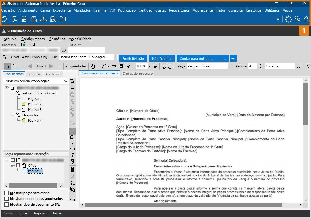This screenshot has height=219, width=311.
Task: Click the trash delete icon in side toolbar
Action: [x=73, y=169]
